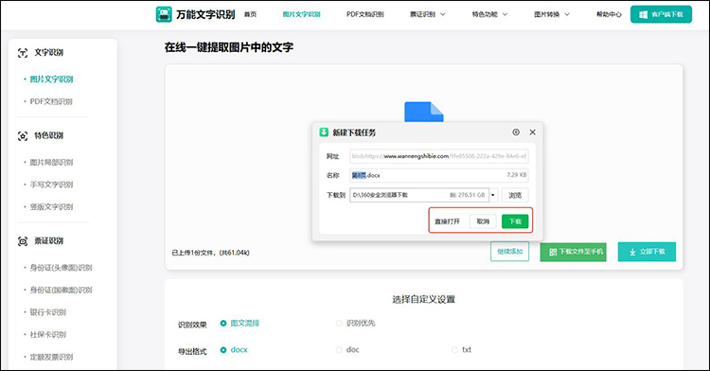Expand the 图片转换 dropdown menu
Image resolution: width=710 pixels, height=371 pixels.
point(552,14)
